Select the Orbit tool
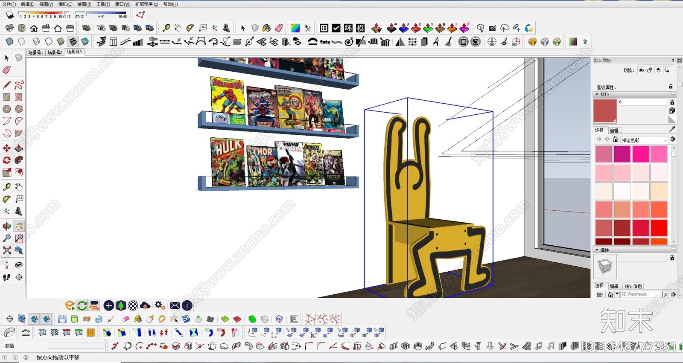The width and height of the screenshot is (683, 363). pos(7,226)
